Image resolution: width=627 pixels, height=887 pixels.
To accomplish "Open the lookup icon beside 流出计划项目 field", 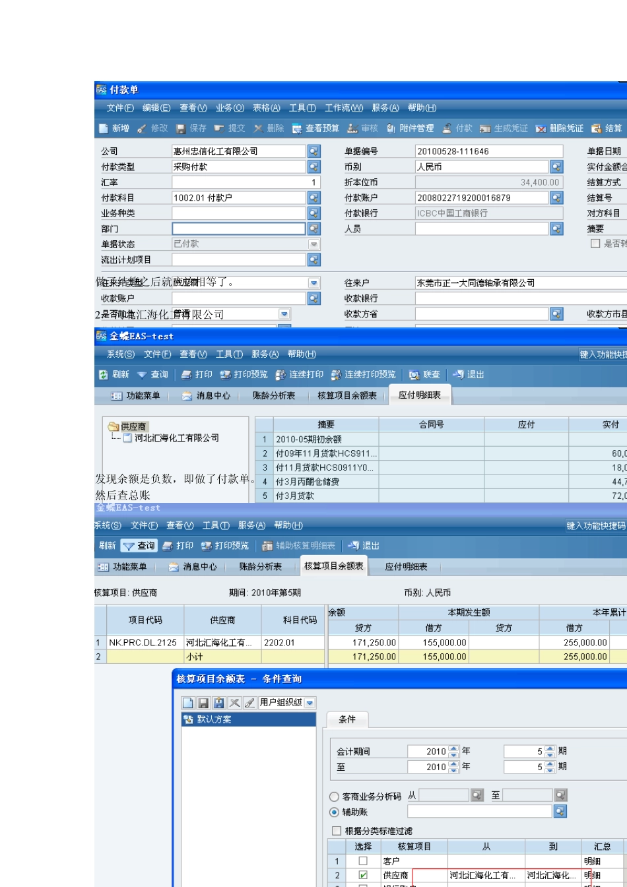I will coord(313,260).
